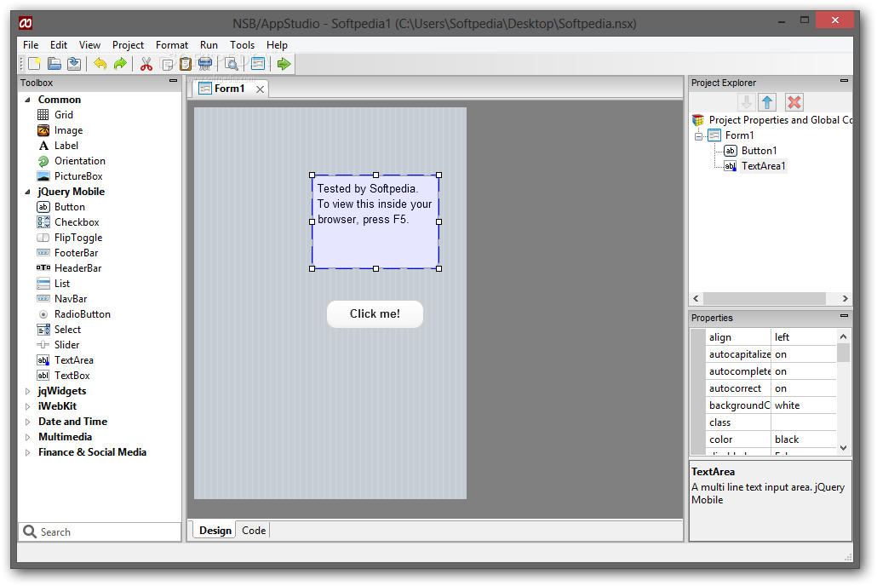Image resolution: width=877 pixels, height=586 pixels.
Task: Open the find magnifier icon in toolbar
Action: (231, 64)
